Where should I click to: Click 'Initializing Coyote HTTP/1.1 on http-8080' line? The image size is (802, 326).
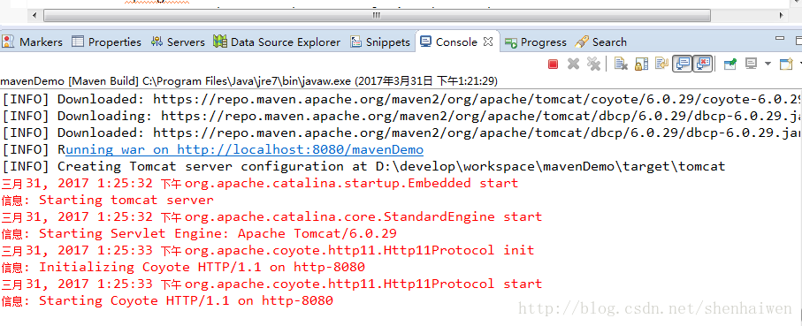[183, 267]
